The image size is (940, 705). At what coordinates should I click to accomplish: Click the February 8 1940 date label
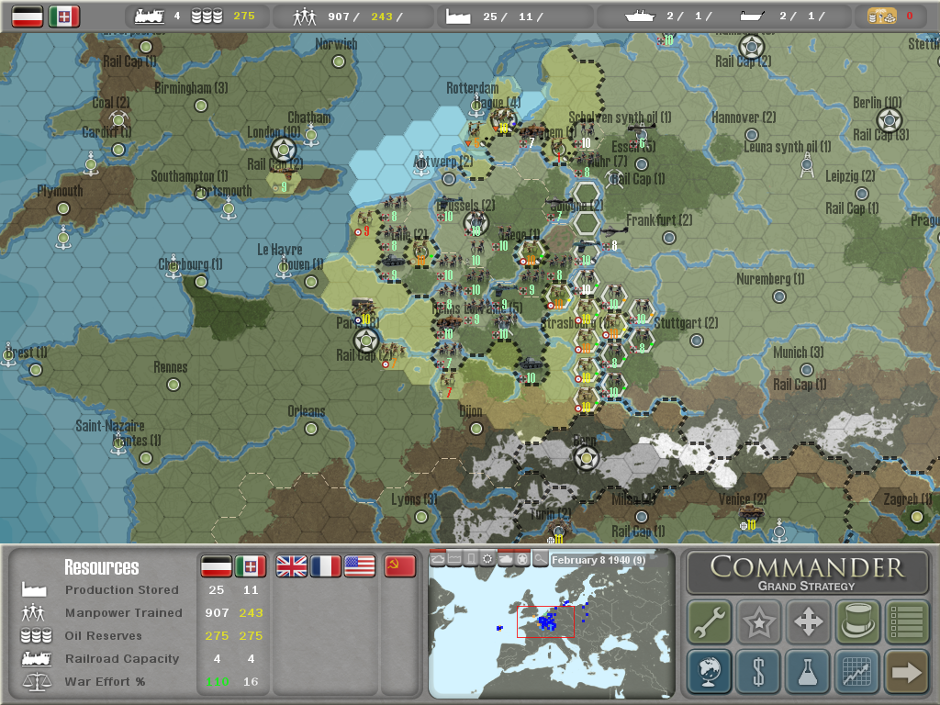coord(598,560)
